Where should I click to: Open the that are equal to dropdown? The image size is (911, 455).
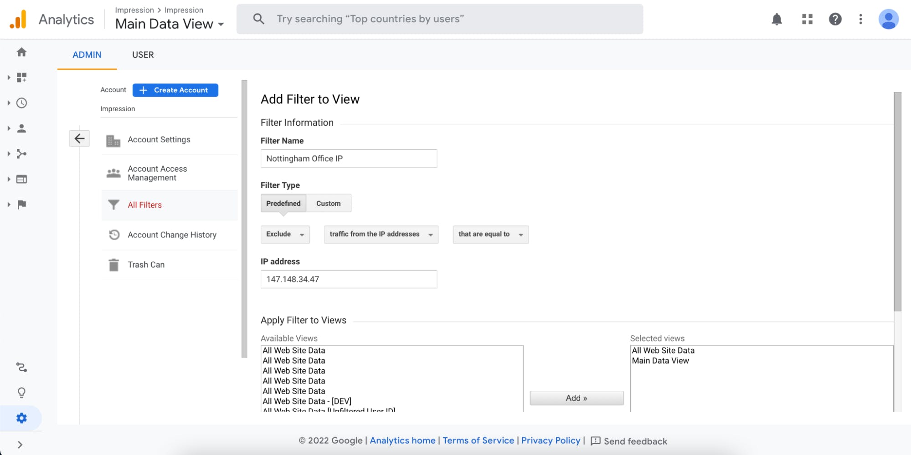491,235
